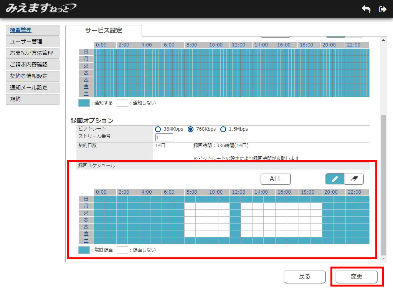
Task: Open the お支払い方法管理 menu
Action: pyautogui.click(x=33, y=53)
